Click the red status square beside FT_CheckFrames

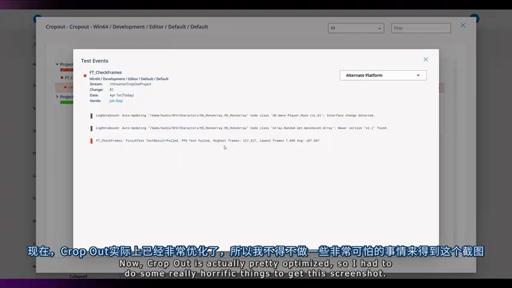84,75
